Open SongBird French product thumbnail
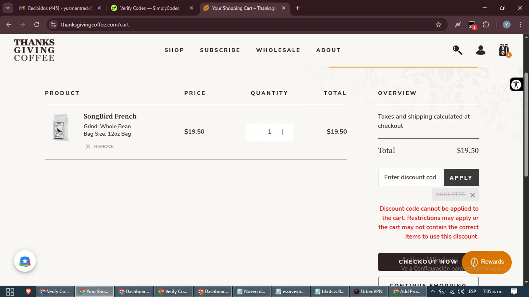This screenshot has width=529, height=297. 61,128
